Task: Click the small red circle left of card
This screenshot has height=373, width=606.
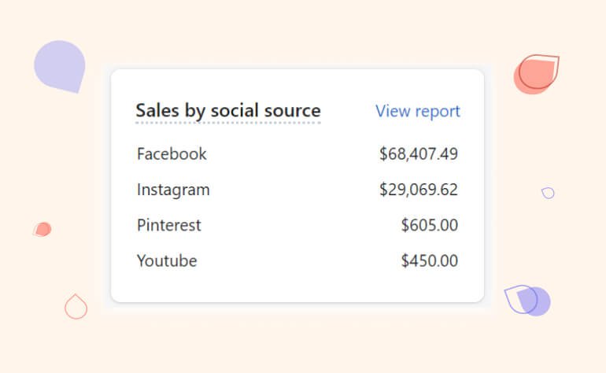Action: click(44, 229)
